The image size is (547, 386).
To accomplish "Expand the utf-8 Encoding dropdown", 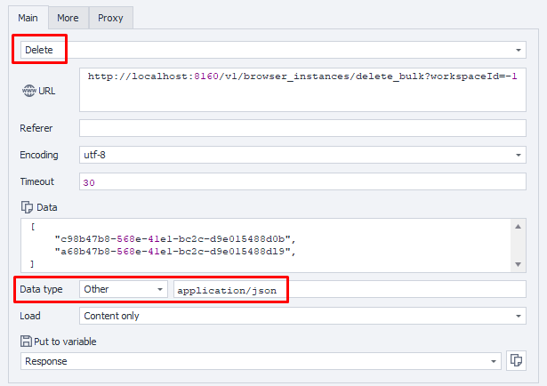I will (x=302, y=155).
